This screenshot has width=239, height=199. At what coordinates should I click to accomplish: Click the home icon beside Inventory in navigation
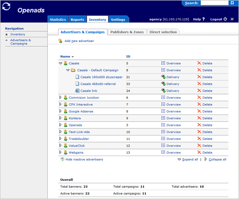pos(7,34)
